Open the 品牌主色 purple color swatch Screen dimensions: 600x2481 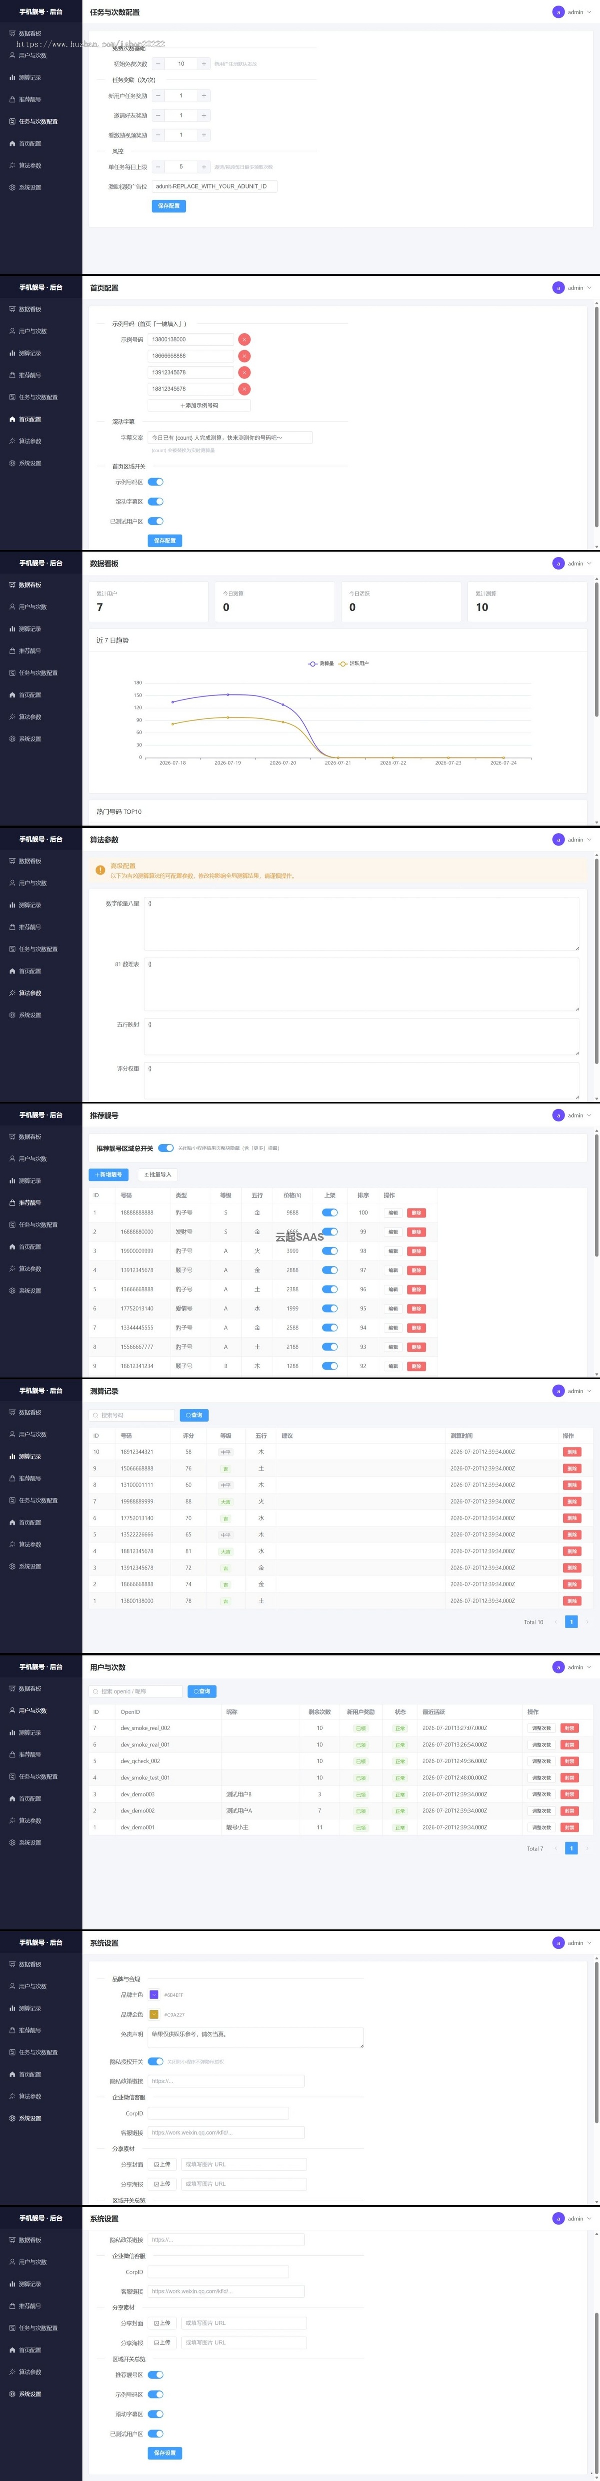pyautogui.click(x=154, y=1995)
